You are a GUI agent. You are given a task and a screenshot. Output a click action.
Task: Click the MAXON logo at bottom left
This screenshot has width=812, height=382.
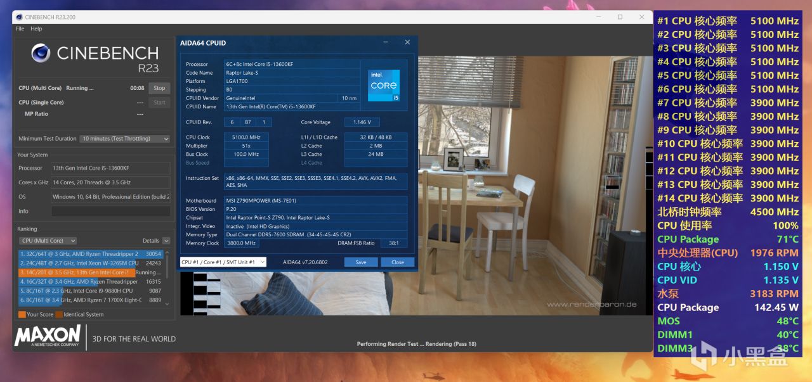click(48, 336)
